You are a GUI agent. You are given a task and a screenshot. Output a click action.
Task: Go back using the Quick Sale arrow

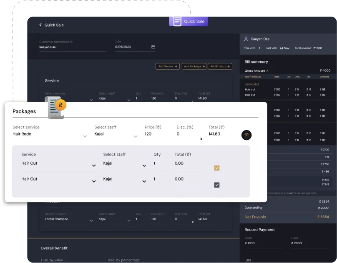[40, 25]
